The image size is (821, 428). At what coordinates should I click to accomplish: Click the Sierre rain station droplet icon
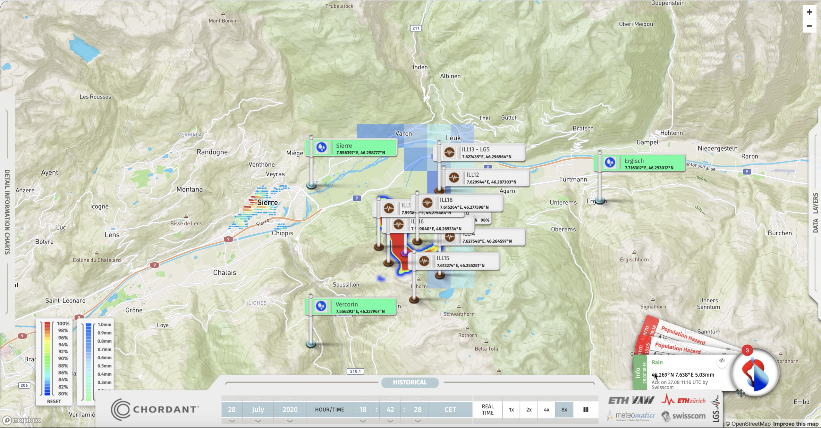(321, 148)
